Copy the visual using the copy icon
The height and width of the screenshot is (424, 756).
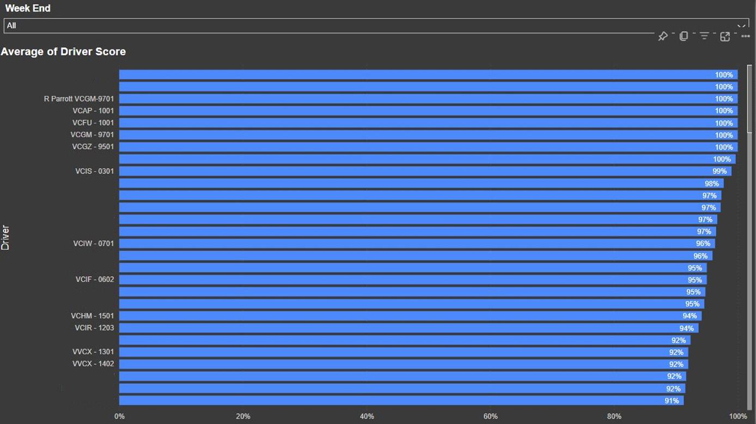[x=684, y=36]
